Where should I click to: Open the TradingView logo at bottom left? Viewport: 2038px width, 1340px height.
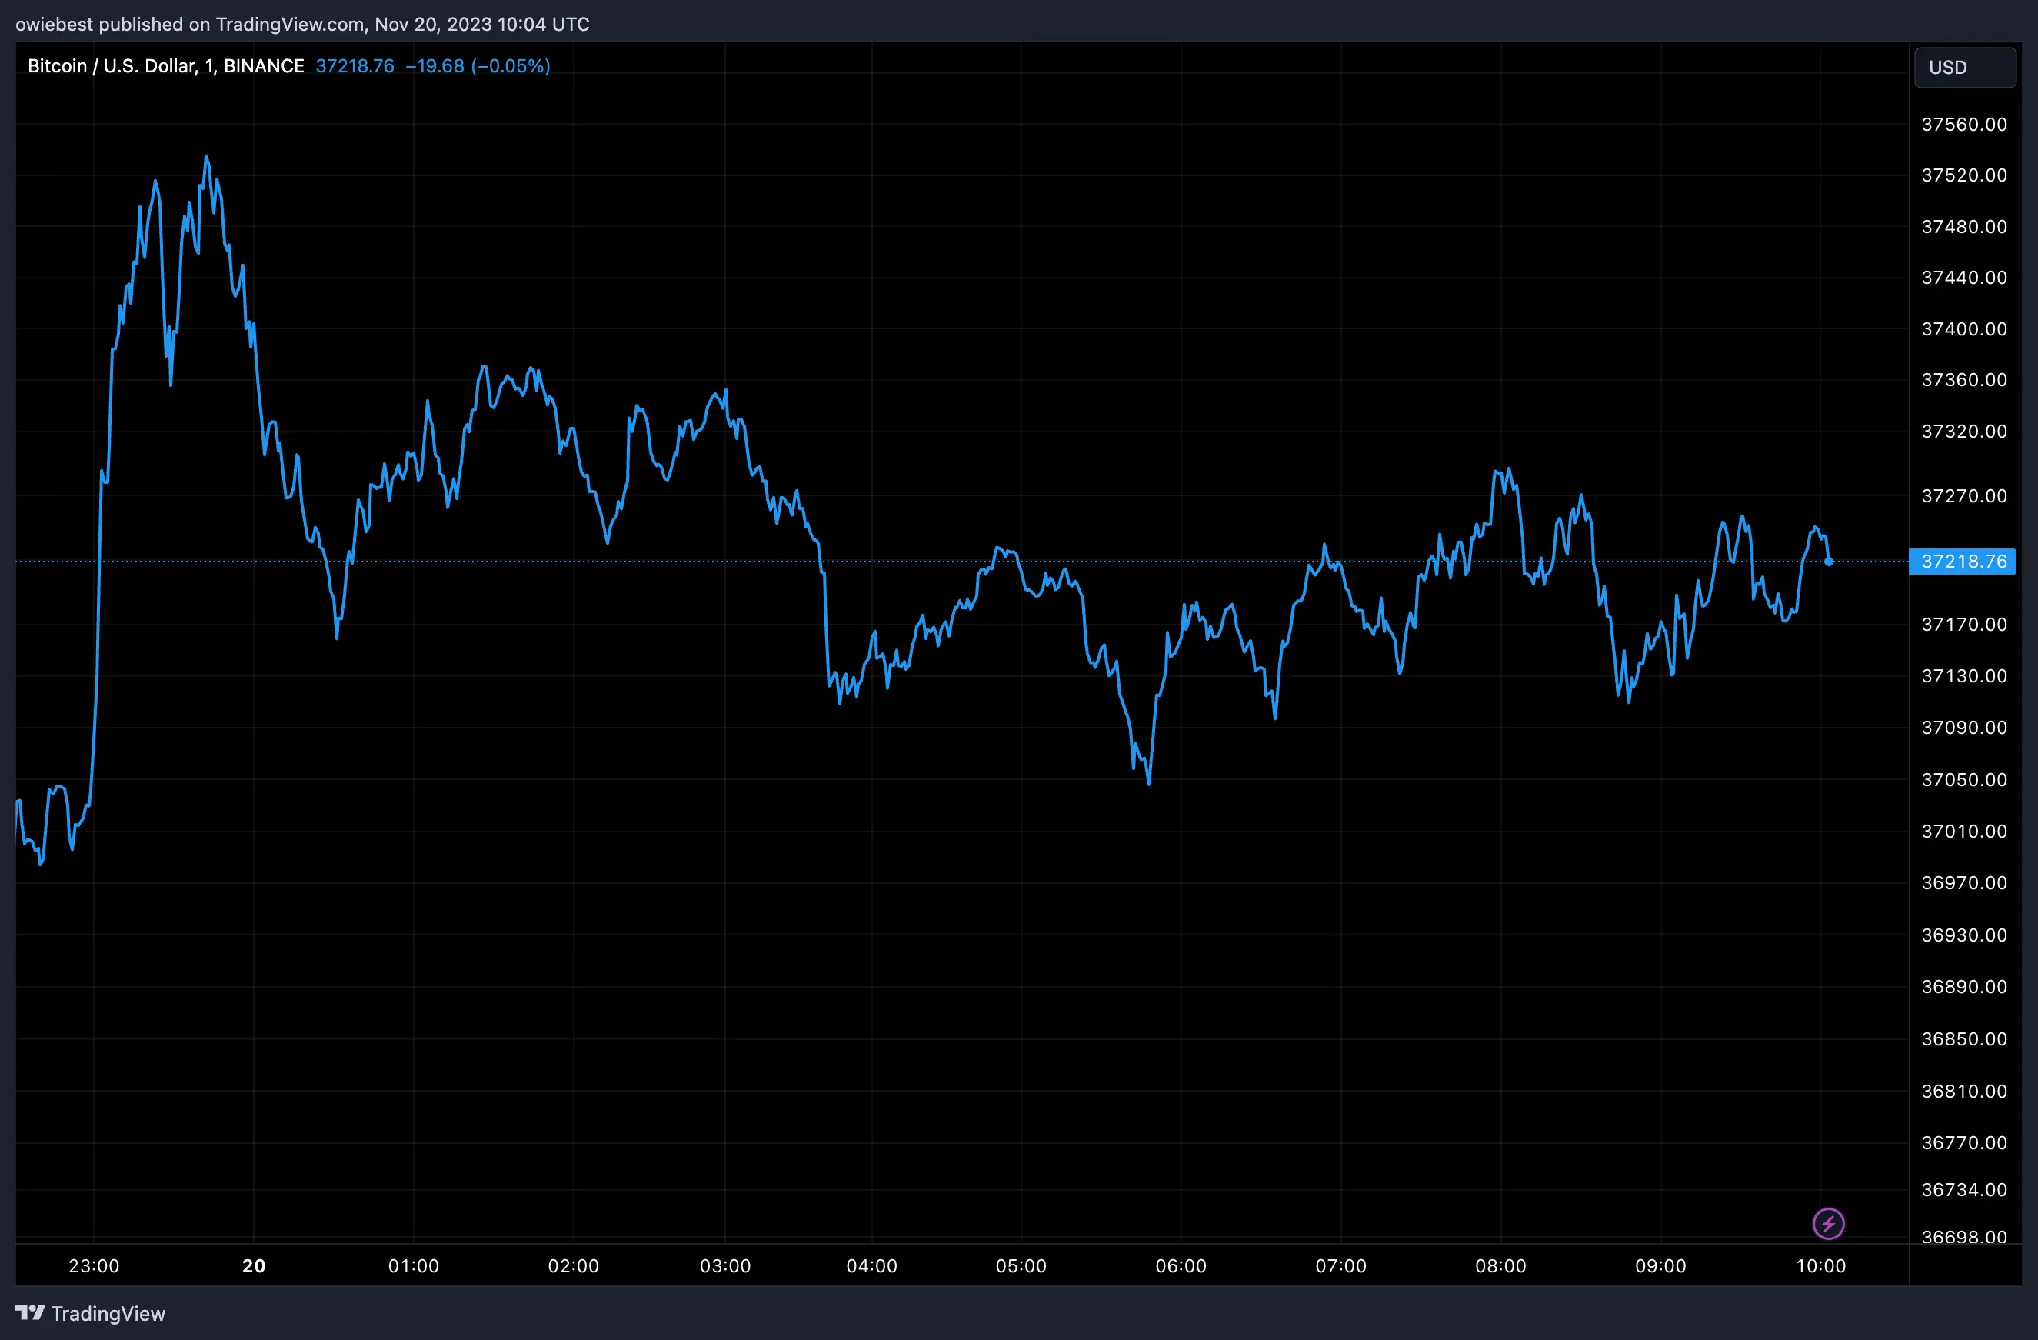tap(32, 1312)
